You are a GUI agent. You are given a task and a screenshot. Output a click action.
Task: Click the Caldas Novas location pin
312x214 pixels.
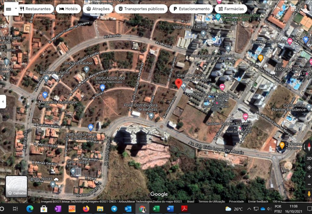53,185
